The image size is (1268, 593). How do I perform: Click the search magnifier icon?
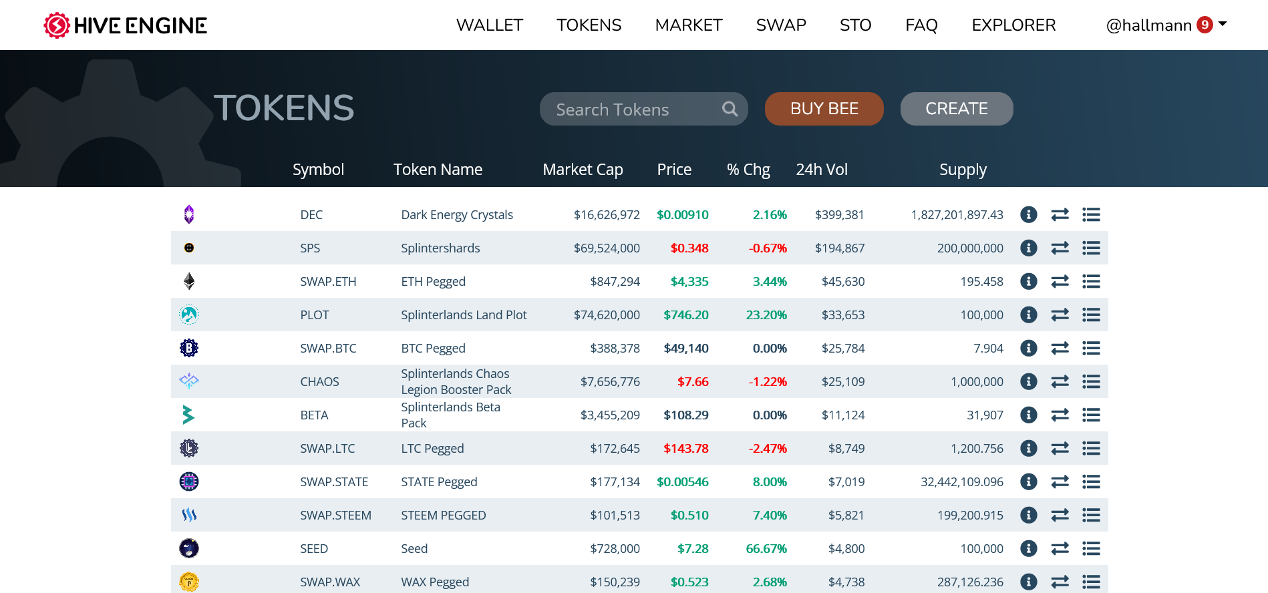[x=730, y=109]
